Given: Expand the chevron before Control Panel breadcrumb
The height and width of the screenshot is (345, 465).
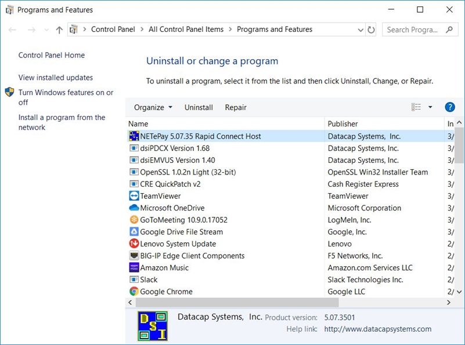Looking at the screenshot, I should [85, 30].
